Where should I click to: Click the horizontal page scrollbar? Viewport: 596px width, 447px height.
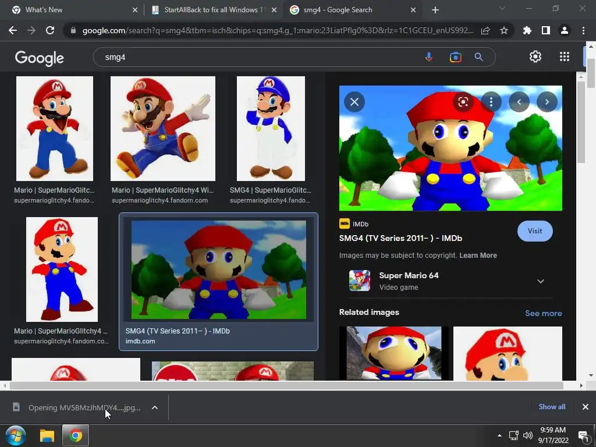[x=286, y=385]
